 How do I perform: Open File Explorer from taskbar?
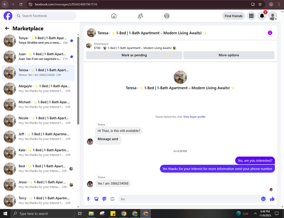tap(91, 213)
